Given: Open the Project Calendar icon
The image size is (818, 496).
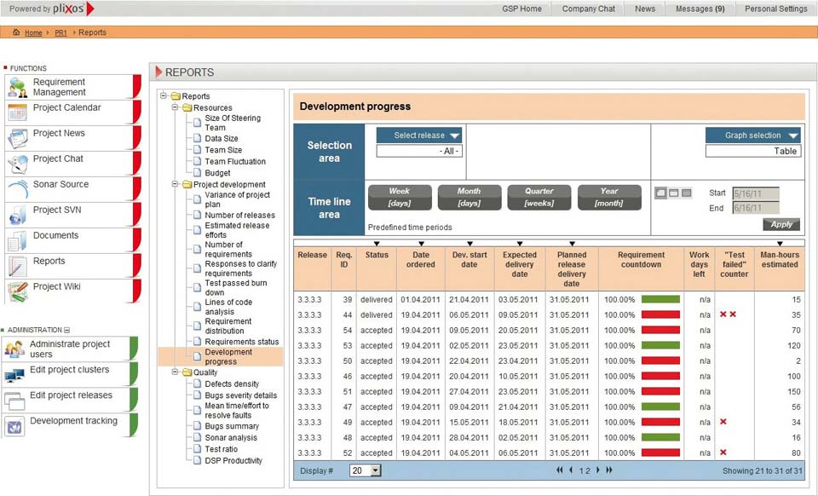Looking at the screenshot, I should pyautogui.click(x=17, y=112).
